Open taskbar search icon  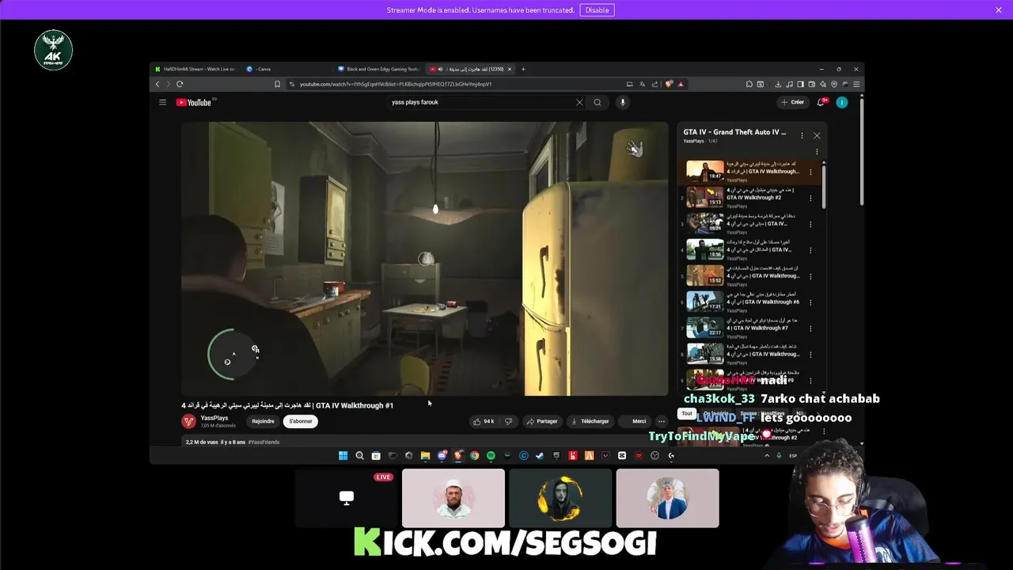pyautogui.click(x=359, y=455)
